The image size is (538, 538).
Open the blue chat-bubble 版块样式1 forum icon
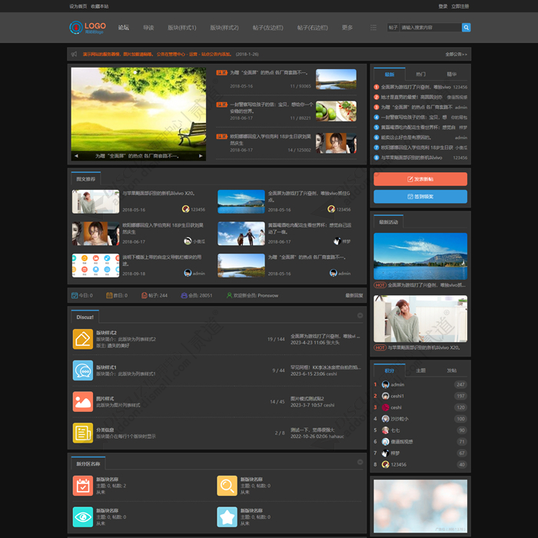83,370
